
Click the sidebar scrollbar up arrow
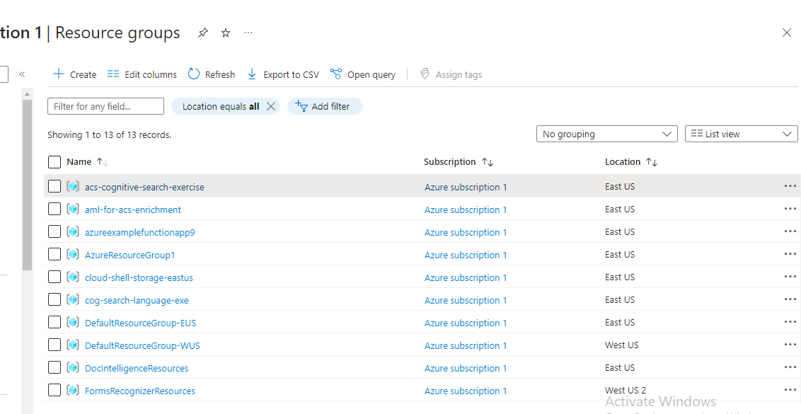[27, 94]
